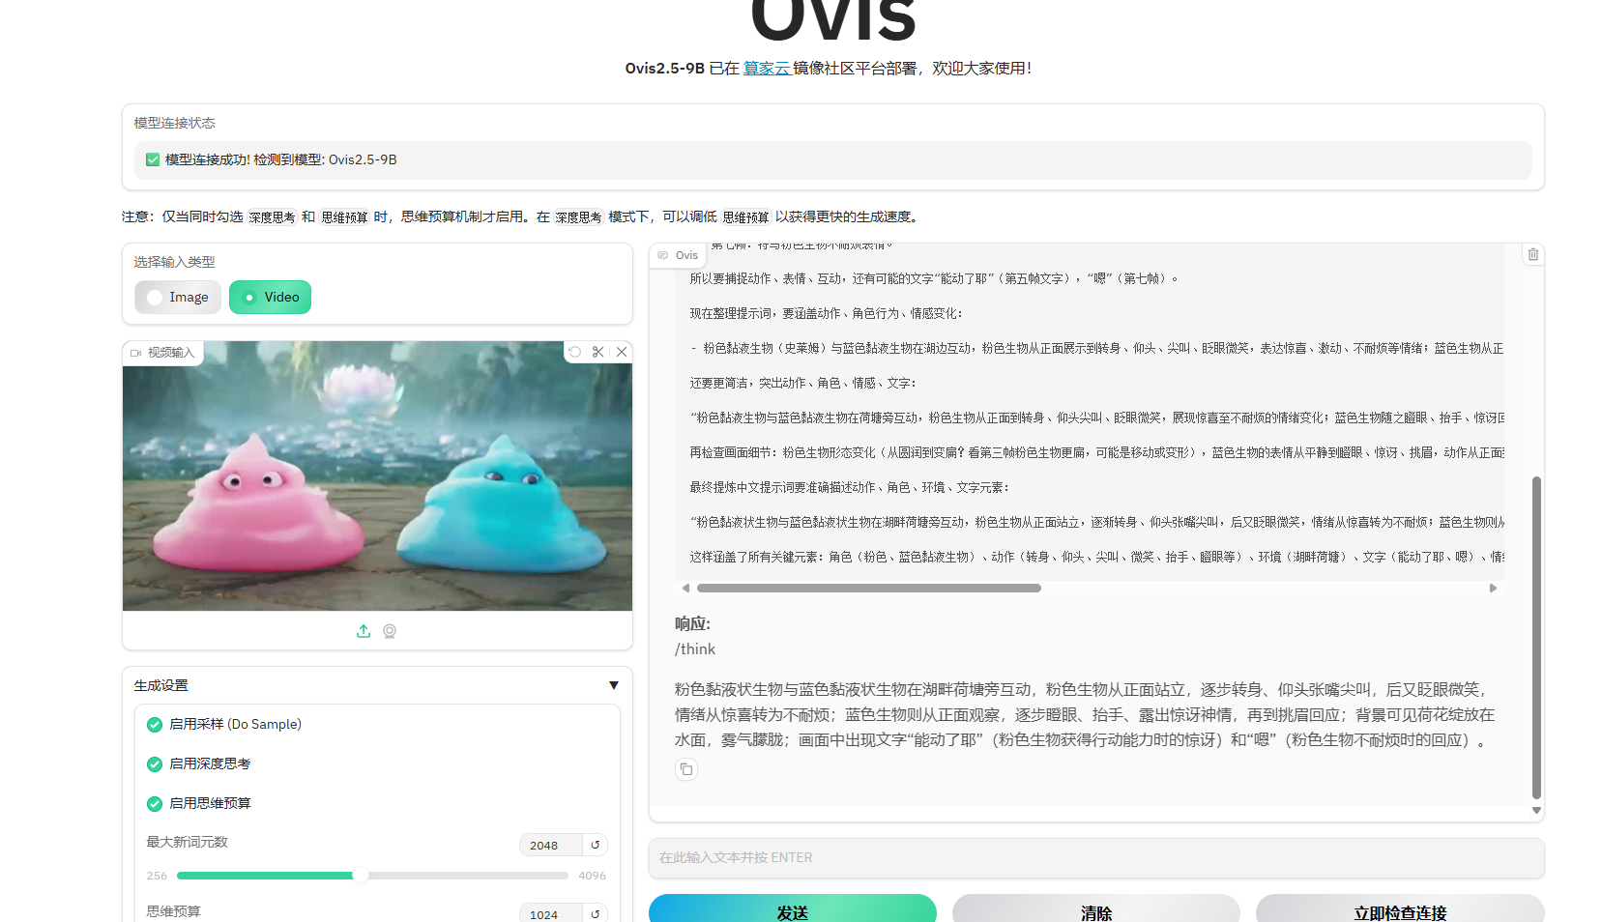The width and height of the screenshot is (1602, 922).
Task: Click the upload icon below the video
Action: tap(364, 631)
